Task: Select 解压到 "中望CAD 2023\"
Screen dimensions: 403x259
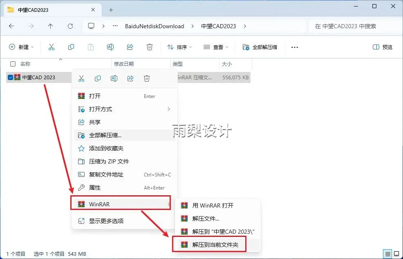Action: [218, 232]
